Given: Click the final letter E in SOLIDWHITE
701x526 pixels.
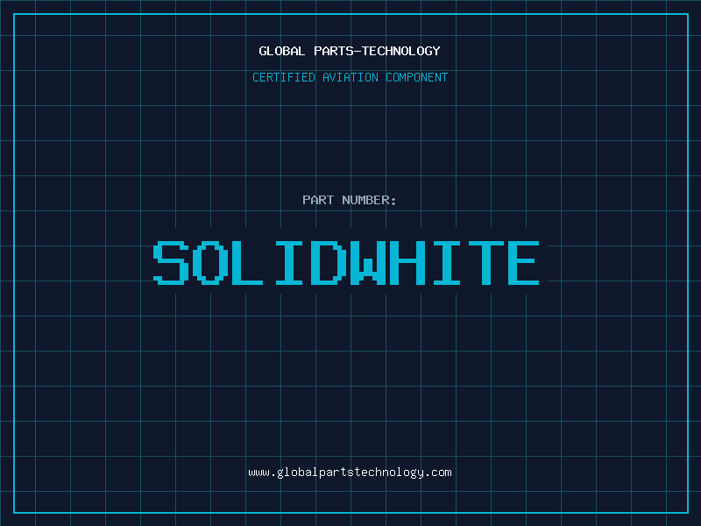Looking at the screenshot, I should [523, 263].
